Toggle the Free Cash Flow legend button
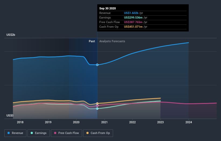Screen dimensions: 221x141 coord(66,133)
